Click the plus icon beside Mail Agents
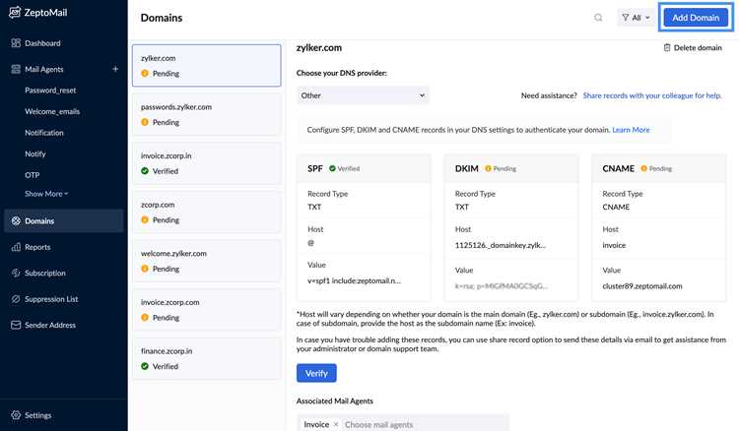The height and width of the screenshot is (431, 739). tap(115, 69)
